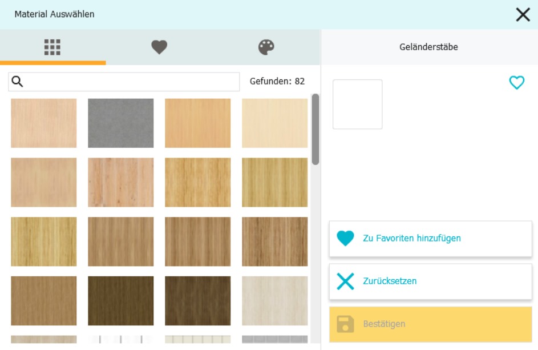Select the yellow-striped wood swatch in third row

43,242
